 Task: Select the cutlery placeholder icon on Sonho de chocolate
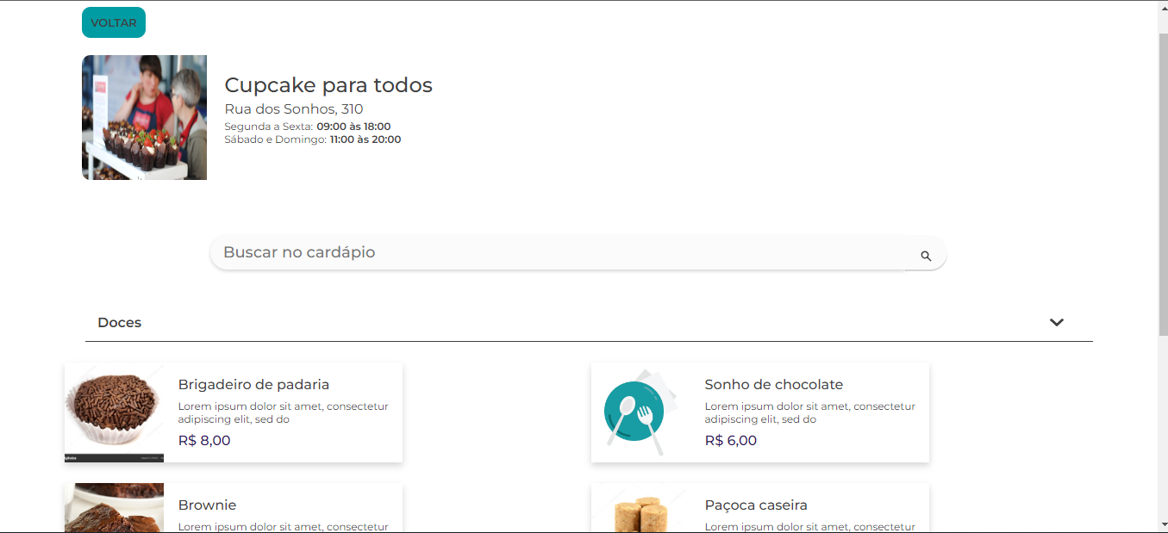pyautogui.click(x=636, y=412)
